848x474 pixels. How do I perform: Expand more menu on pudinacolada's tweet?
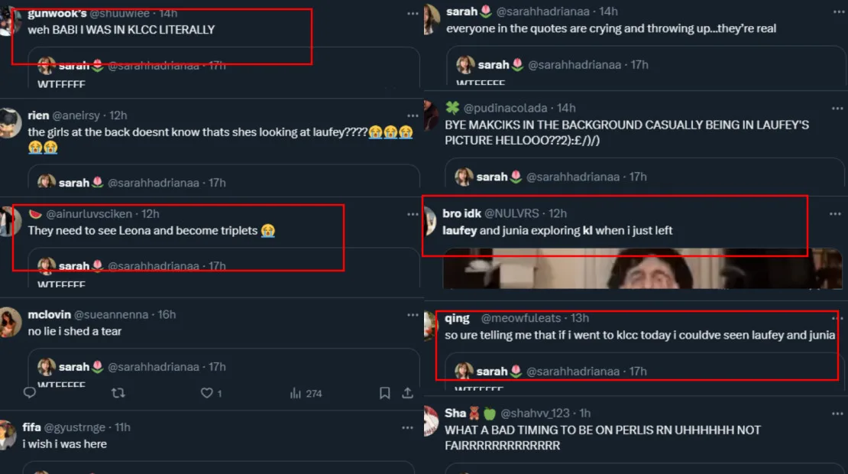click(x=835, y=109)
